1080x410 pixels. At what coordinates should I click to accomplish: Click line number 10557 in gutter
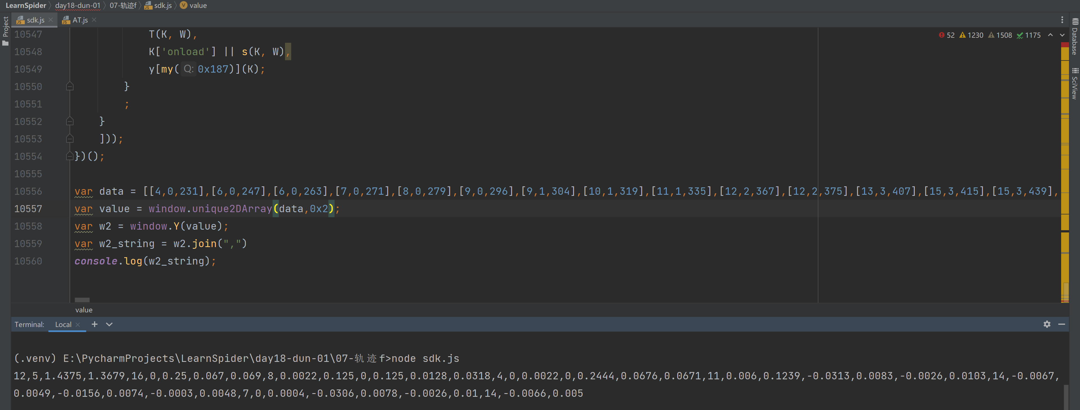tap(28, 209)
